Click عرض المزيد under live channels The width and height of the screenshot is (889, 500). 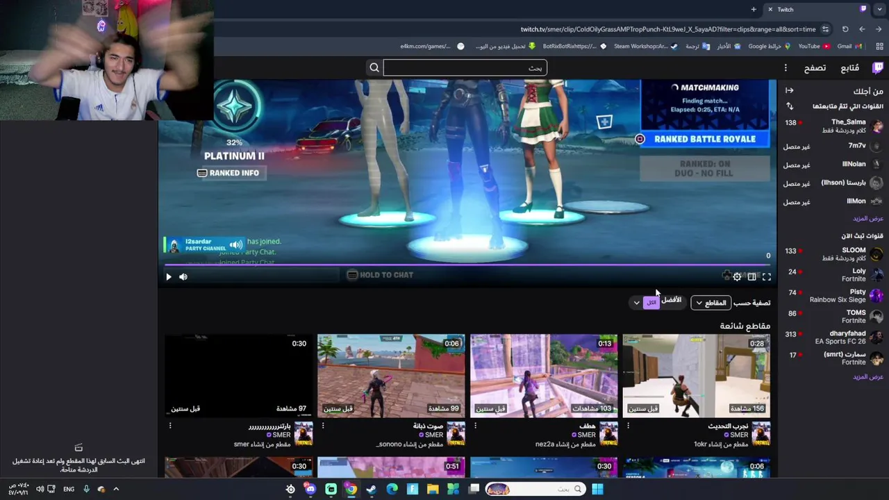(867, 376)
